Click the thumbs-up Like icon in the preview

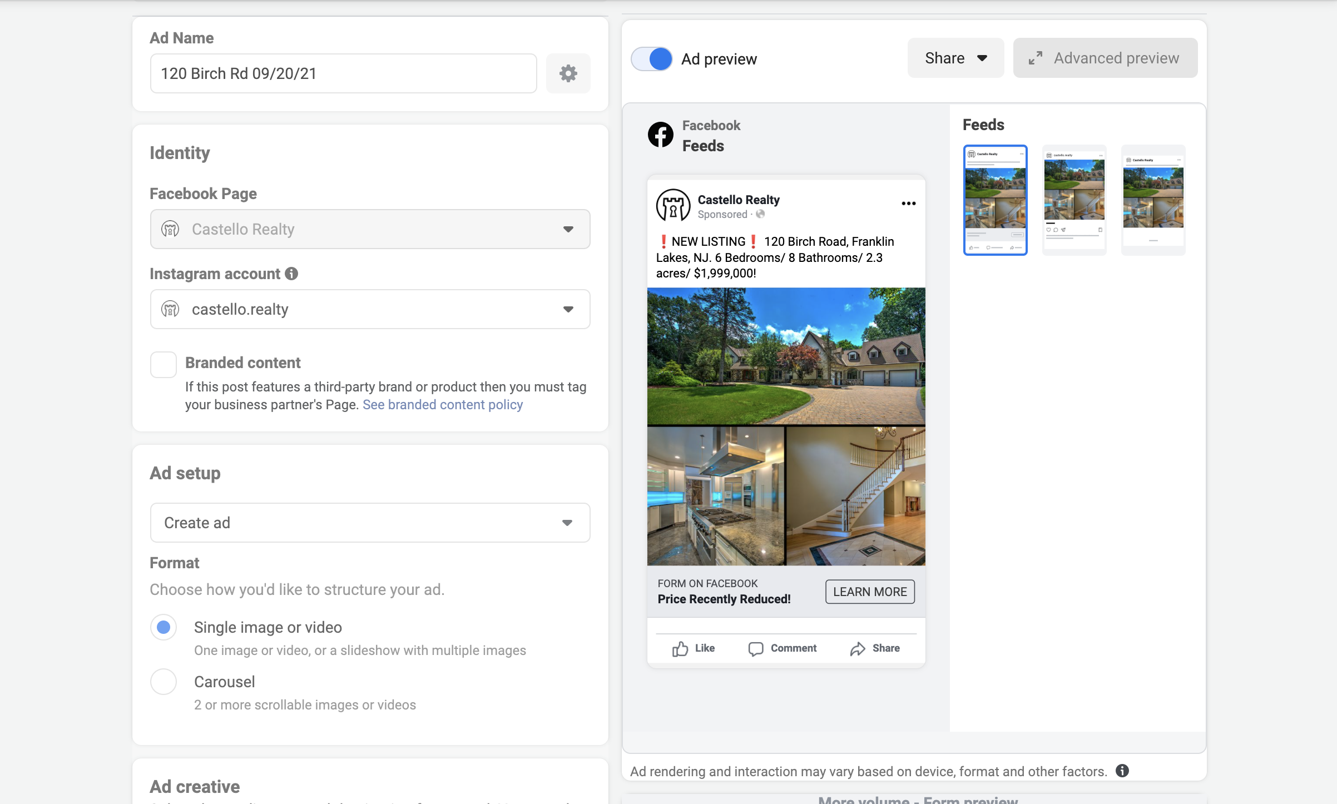click(680, 648)
